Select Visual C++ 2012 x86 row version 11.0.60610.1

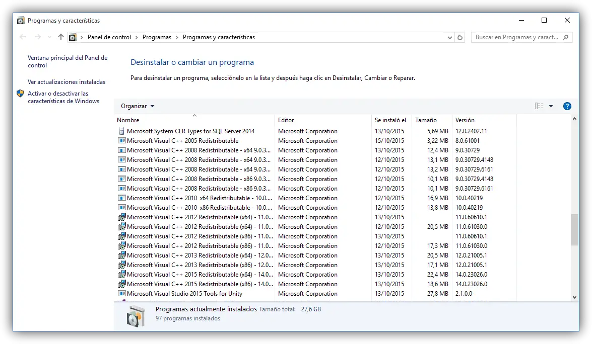[316, 236]
